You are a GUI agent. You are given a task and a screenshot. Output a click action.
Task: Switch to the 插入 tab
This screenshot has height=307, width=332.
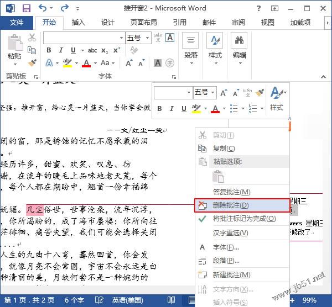[x=79, y=23]
